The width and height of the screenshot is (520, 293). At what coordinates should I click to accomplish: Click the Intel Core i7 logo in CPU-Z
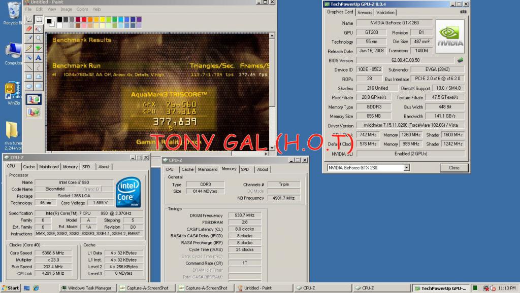128,192
